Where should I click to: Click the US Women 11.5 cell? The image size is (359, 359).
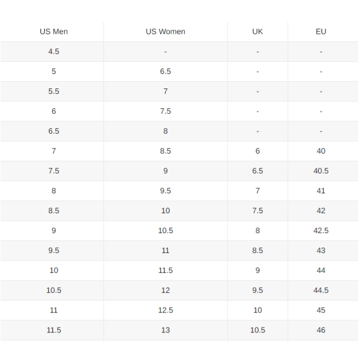(x=165, y=270)
